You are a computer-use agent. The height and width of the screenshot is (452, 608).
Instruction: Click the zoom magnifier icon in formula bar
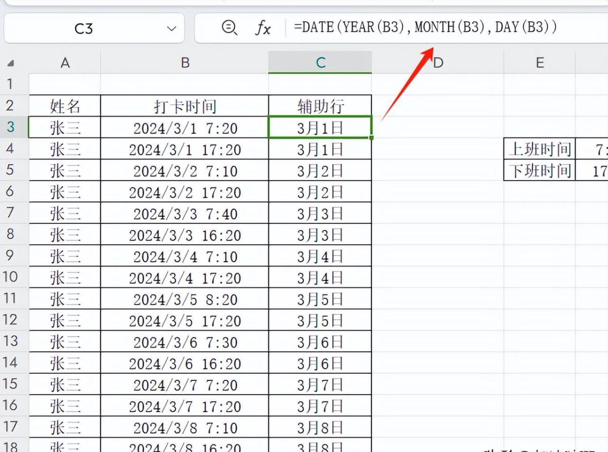point(229,28)
